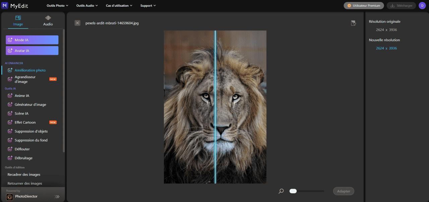Click the Débruitage icon
Screen dimensions: 429x202
pos(10,158)
